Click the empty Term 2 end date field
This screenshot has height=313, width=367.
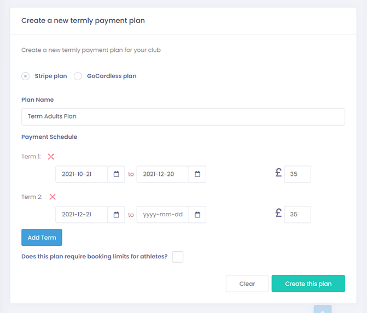[163, 215]
